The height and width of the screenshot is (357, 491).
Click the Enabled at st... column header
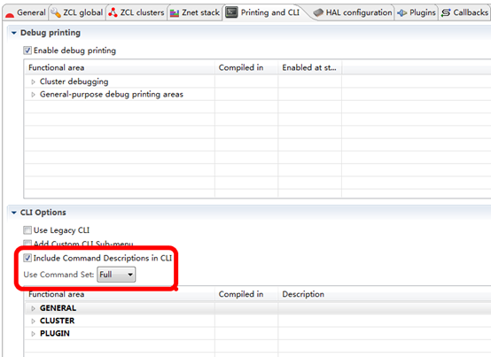(x=310, y=67)
